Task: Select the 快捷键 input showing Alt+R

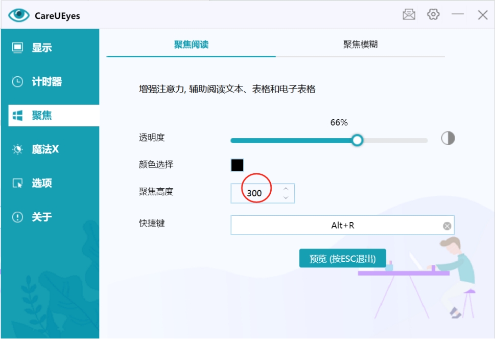Action: 337,225
